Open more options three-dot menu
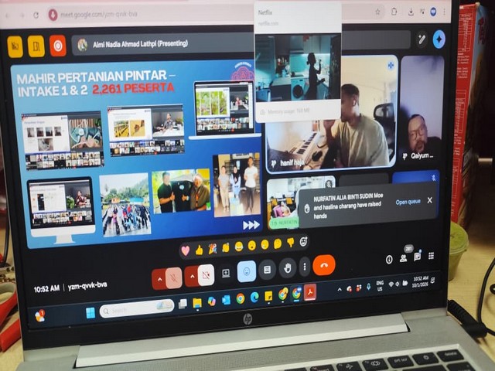Image resolution: width=495 pixels, height=371 pixels. pos(305,267)
